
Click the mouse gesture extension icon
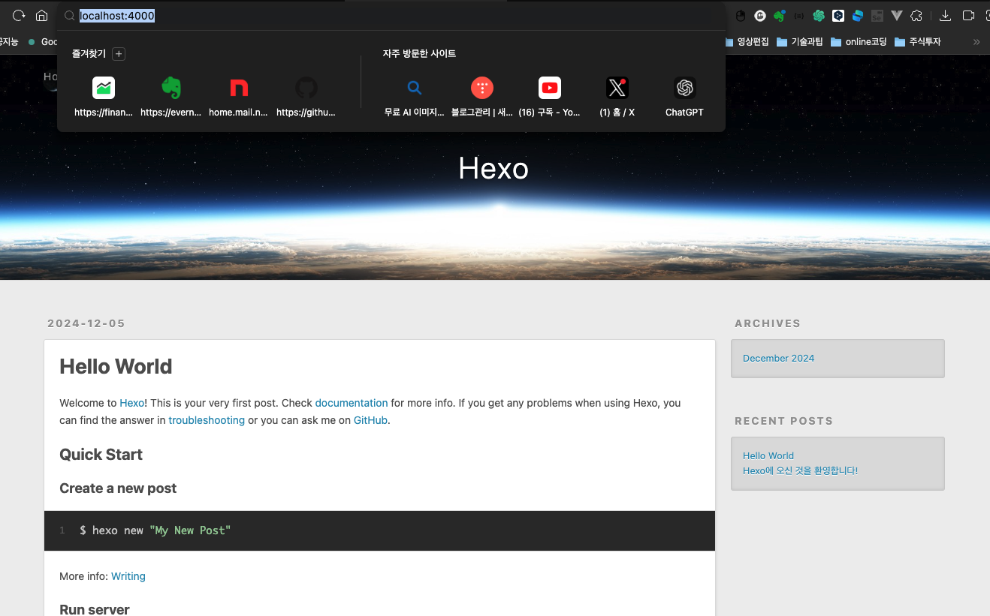740,16
